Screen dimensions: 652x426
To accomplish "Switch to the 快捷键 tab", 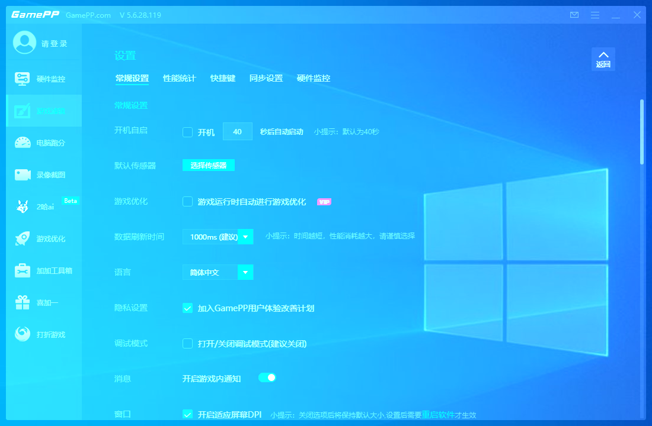I will [x=223, y=78].
